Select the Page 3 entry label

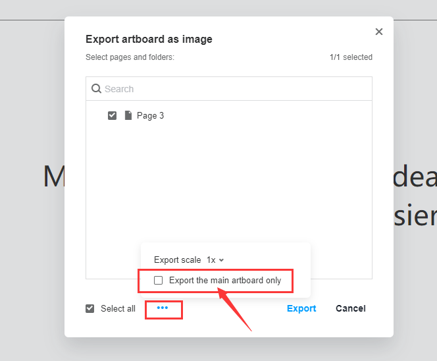tap(150, 115)
